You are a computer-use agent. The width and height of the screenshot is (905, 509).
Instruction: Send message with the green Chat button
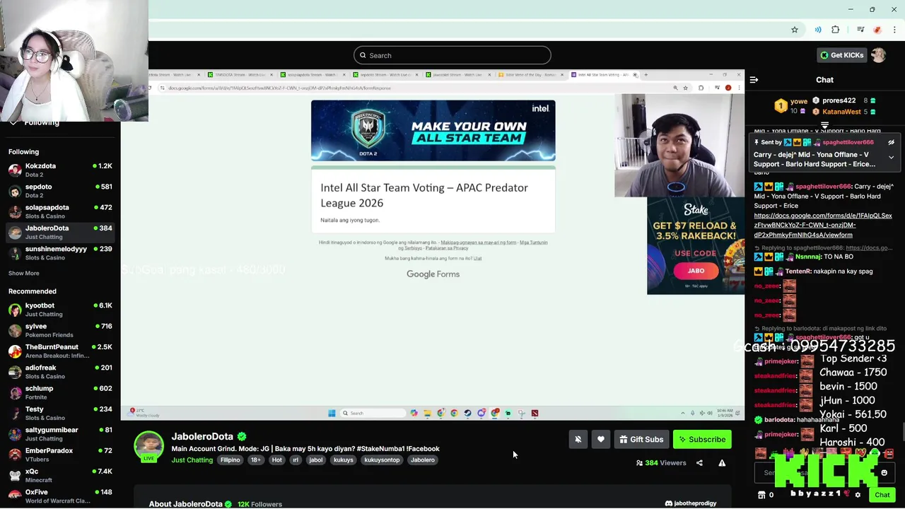tap(882, 495)
